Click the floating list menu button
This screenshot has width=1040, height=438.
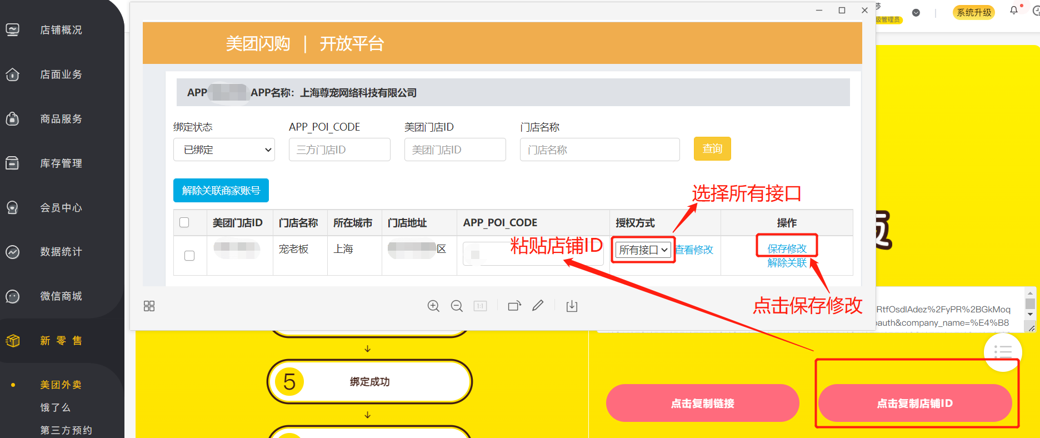(x=1003, y=352)
